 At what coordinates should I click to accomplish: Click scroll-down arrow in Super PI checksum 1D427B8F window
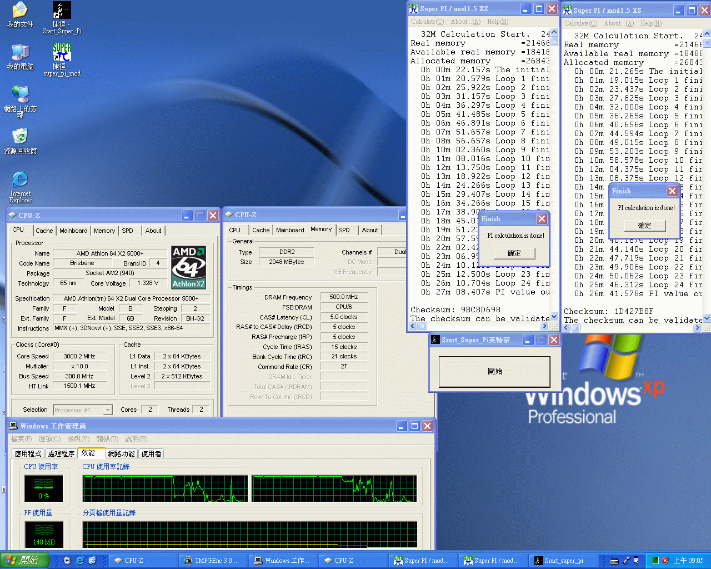pos(707,318)
